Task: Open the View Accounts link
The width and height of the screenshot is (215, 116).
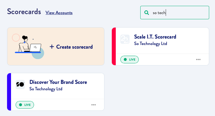Action: tap(59, 13)
